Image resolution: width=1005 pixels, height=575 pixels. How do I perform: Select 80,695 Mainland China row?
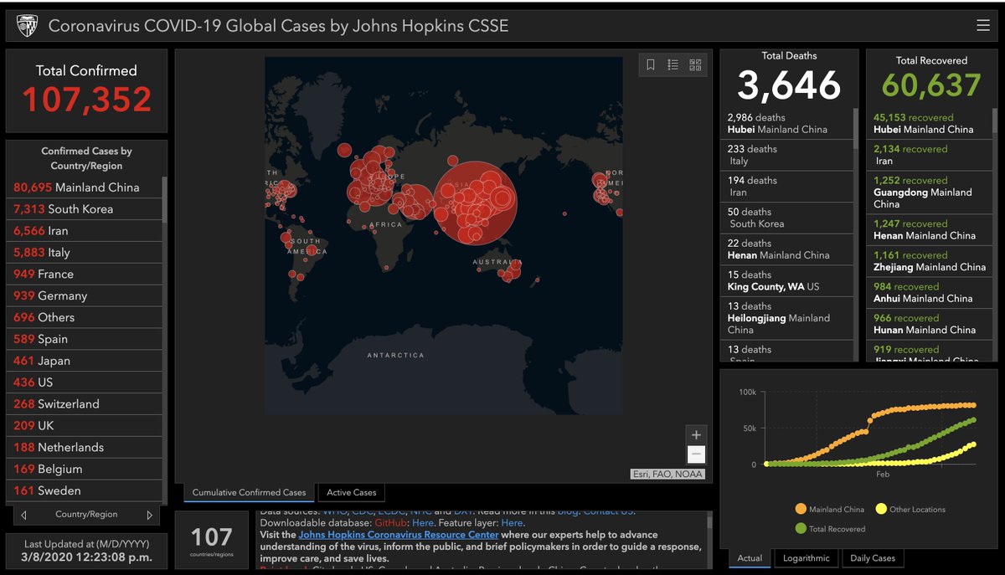(x=85, y=187)
